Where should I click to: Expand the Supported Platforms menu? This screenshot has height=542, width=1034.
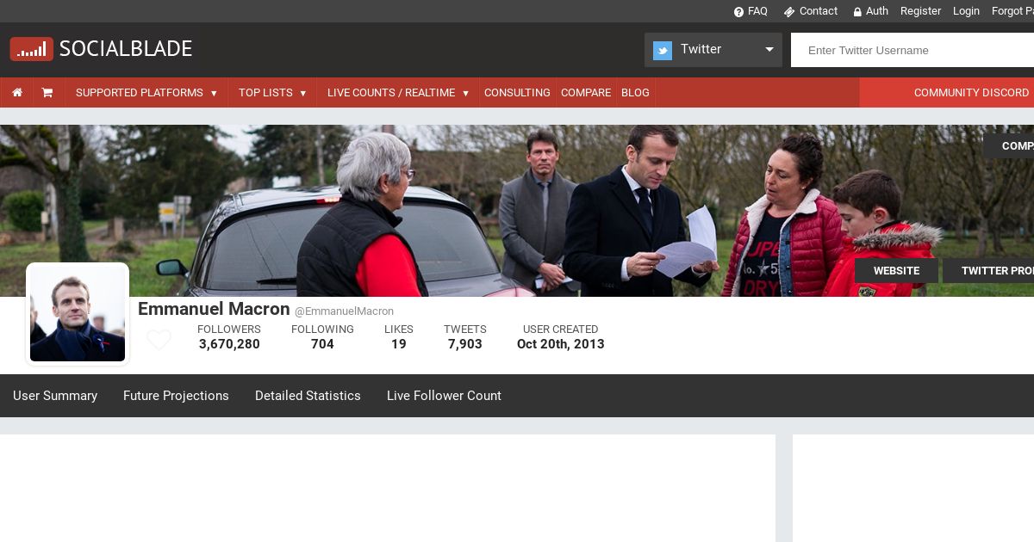tap(146, 93)
